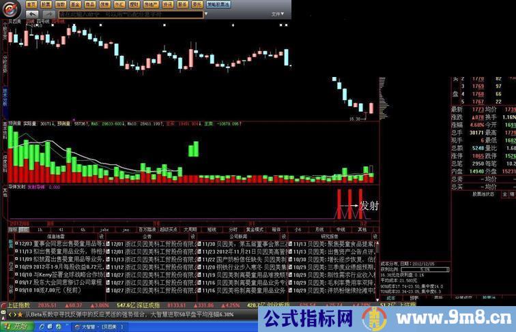Expand the 文件 dropdown menu
The height and width of the screenshot is (332, 516).
point(276,13)
